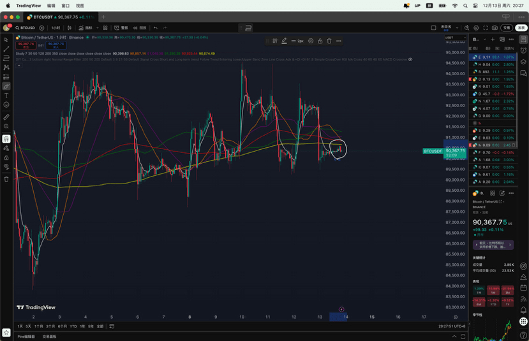Open the 交易面板 tab

point(50,337)
